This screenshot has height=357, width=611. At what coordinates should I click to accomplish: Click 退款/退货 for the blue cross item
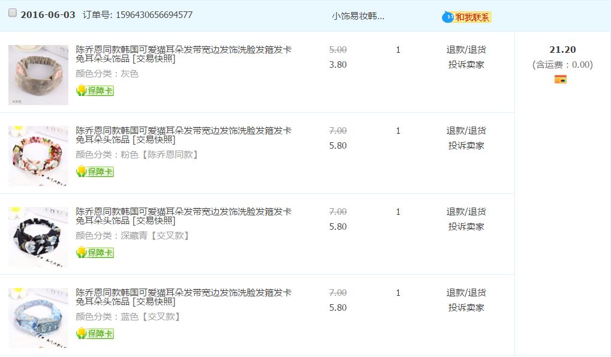(x=466, y=293)
